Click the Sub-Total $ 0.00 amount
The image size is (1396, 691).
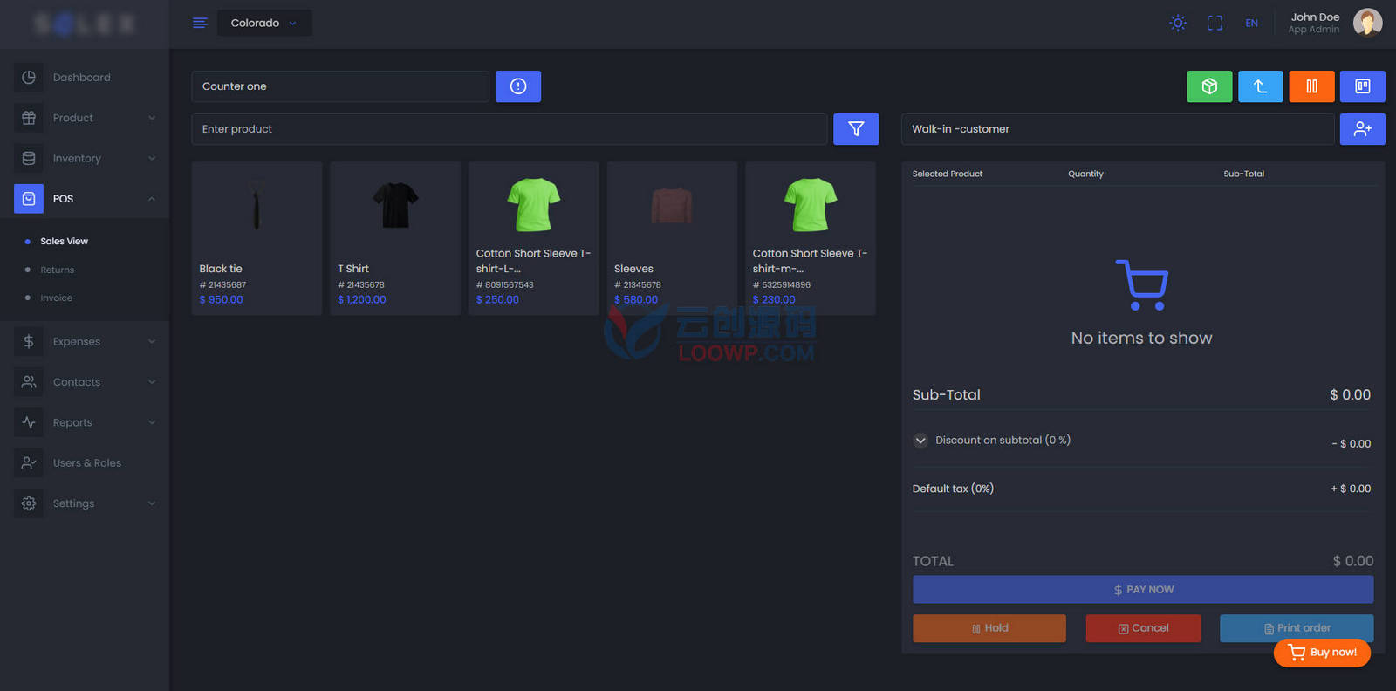coord(1350,395)
